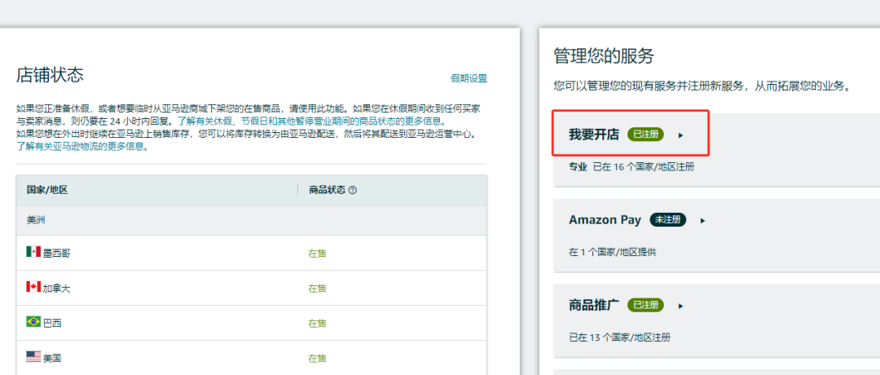Click the Canada flag icon
Viewport: 880px width, 375px height.
pyautogui.click(x=33, y=287)
